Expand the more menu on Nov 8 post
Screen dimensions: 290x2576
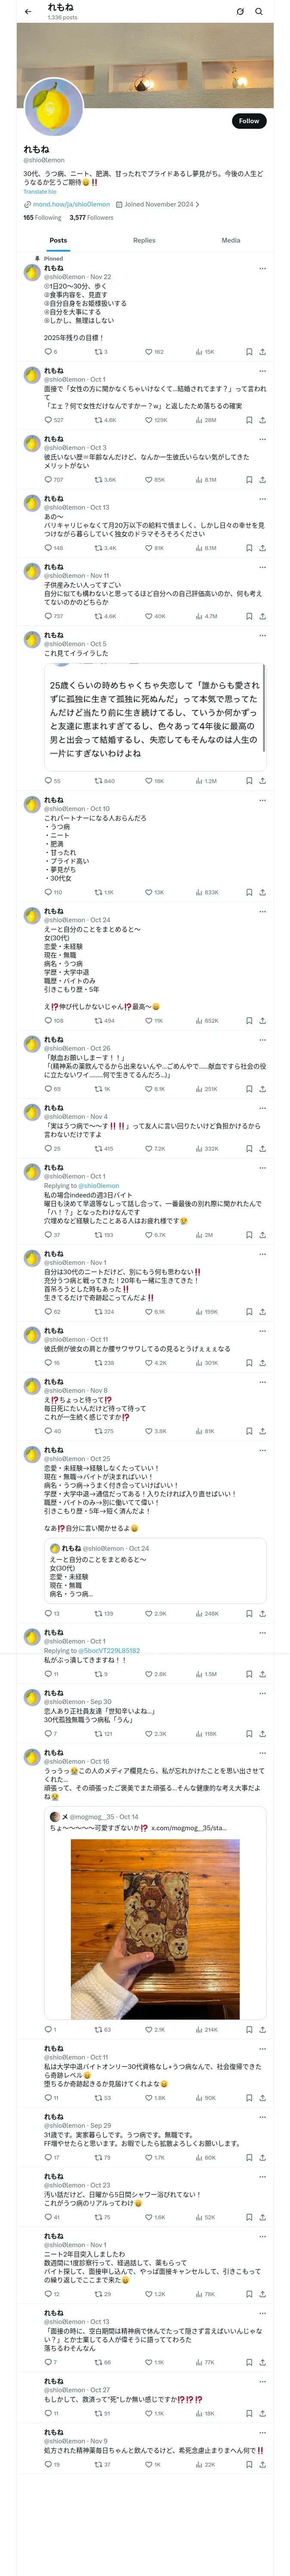263,1382
